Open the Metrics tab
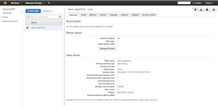 pyautogui.click(x=93, y=15)
